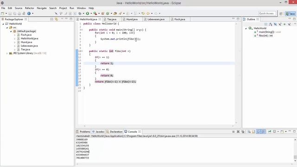Open the Run button dropdown arrow

pyautogui.click(x=91, y=13)
